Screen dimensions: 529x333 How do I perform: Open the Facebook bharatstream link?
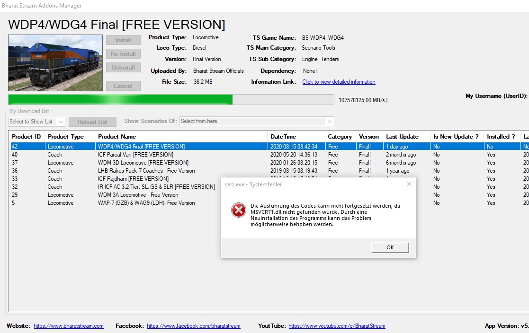(194, 326)
